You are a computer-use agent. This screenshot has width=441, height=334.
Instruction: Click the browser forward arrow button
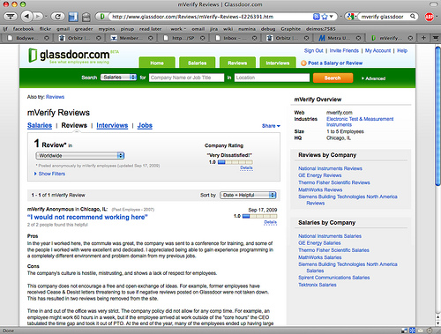(x=38, y=16)
